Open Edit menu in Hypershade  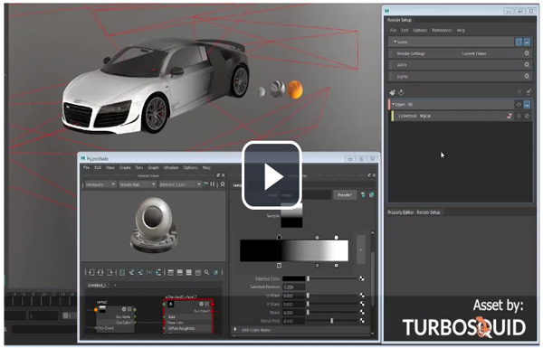(98, 168)
